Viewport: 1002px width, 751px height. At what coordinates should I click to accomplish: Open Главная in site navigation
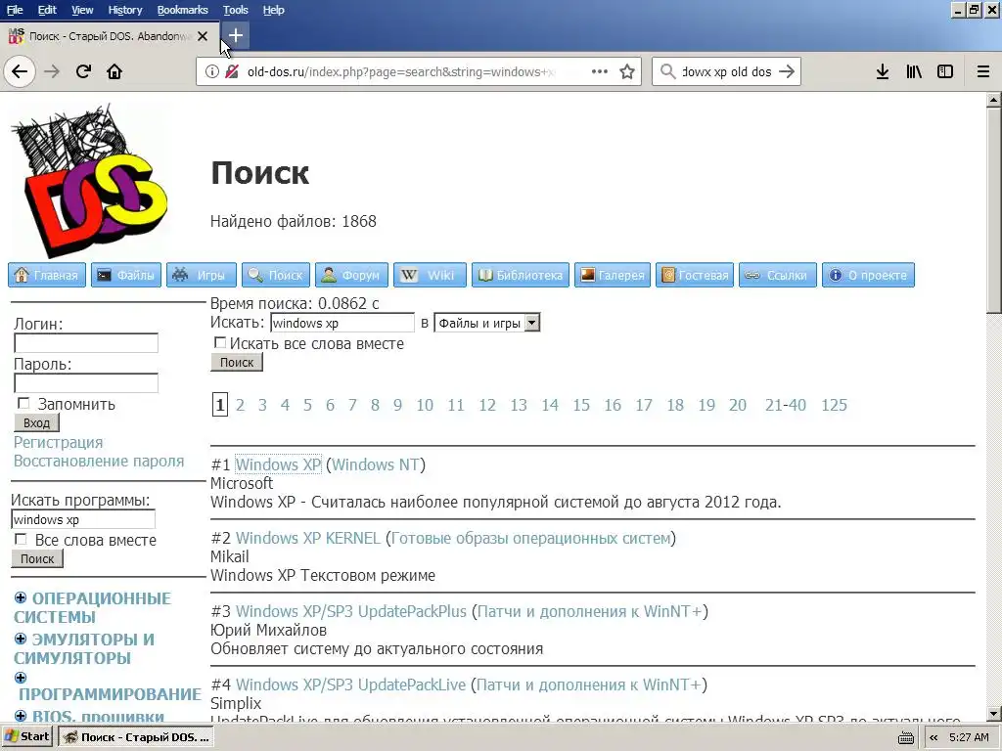pos(47,275)
